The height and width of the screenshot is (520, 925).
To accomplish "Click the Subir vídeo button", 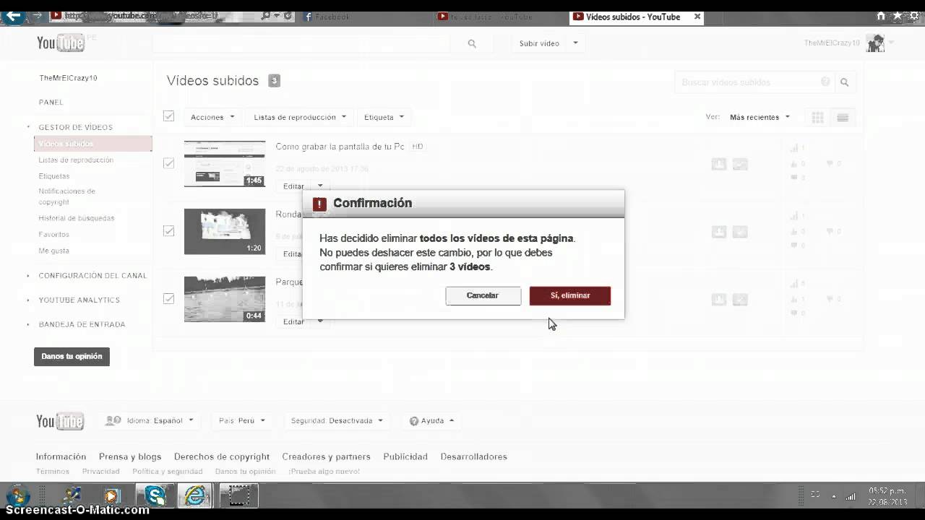I will point(539,43).
